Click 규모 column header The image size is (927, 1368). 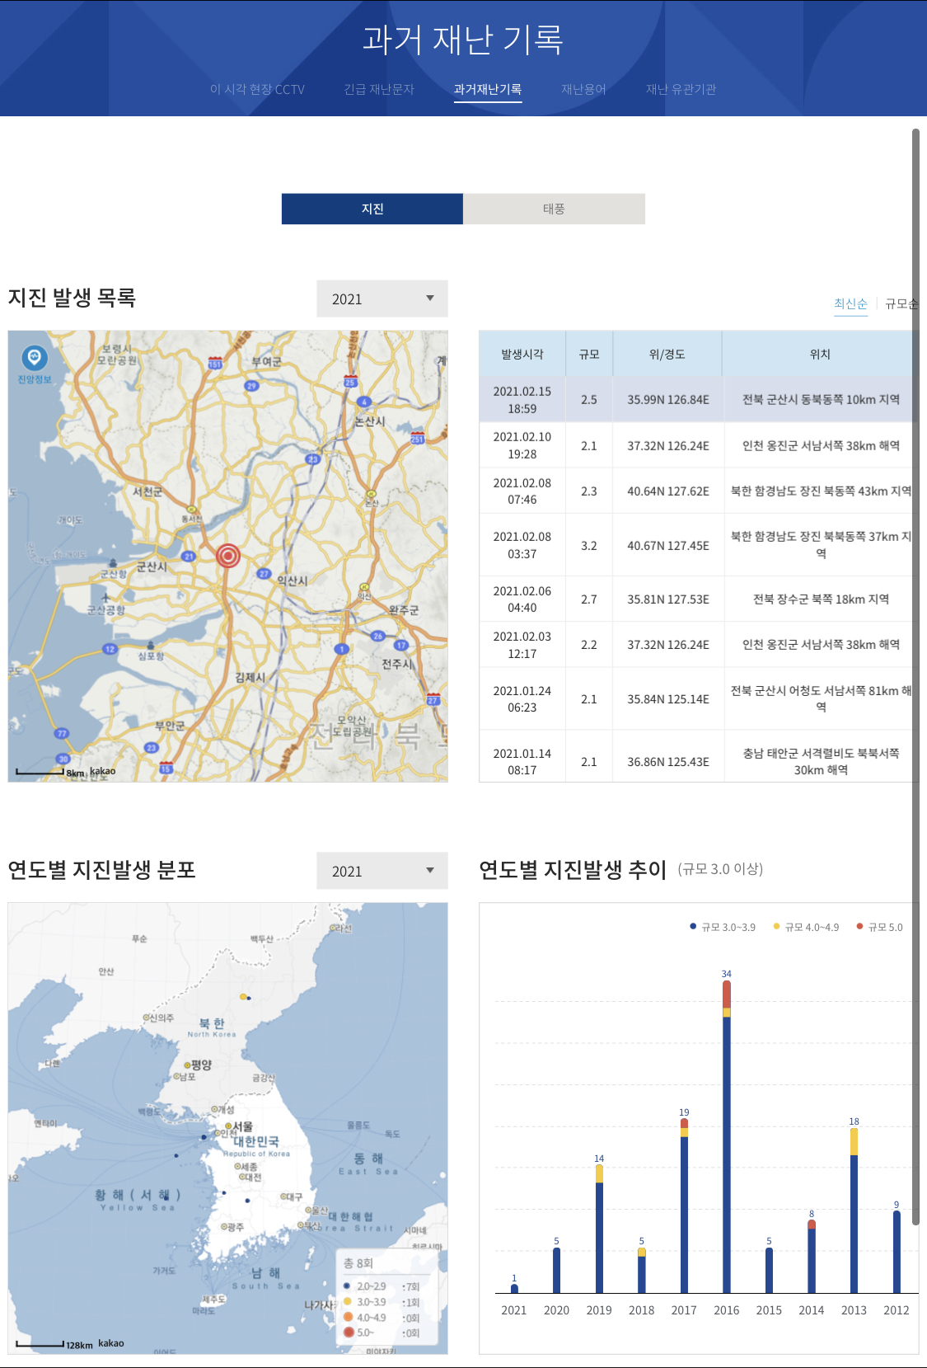pos(589,354)
